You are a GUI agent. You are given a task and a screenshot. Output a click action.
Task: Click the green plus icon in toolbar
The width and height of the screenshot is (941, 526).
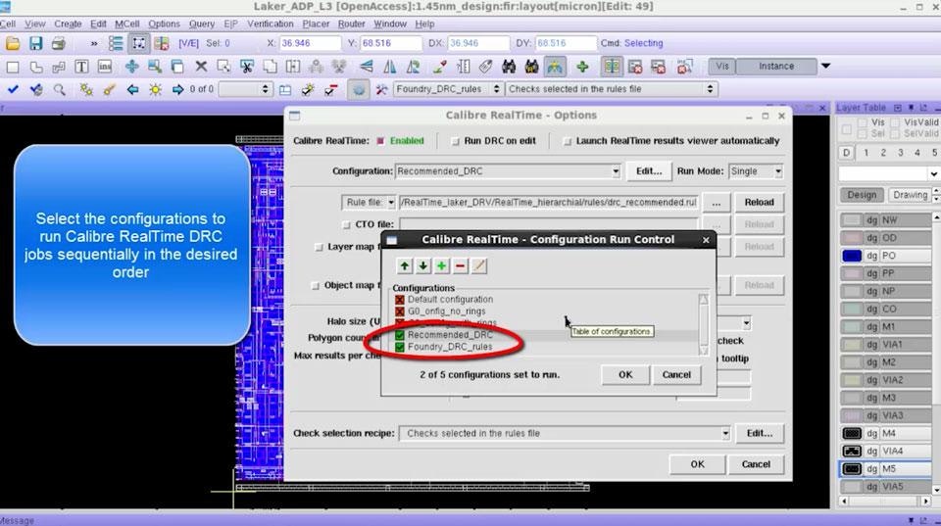click(582, 67)
